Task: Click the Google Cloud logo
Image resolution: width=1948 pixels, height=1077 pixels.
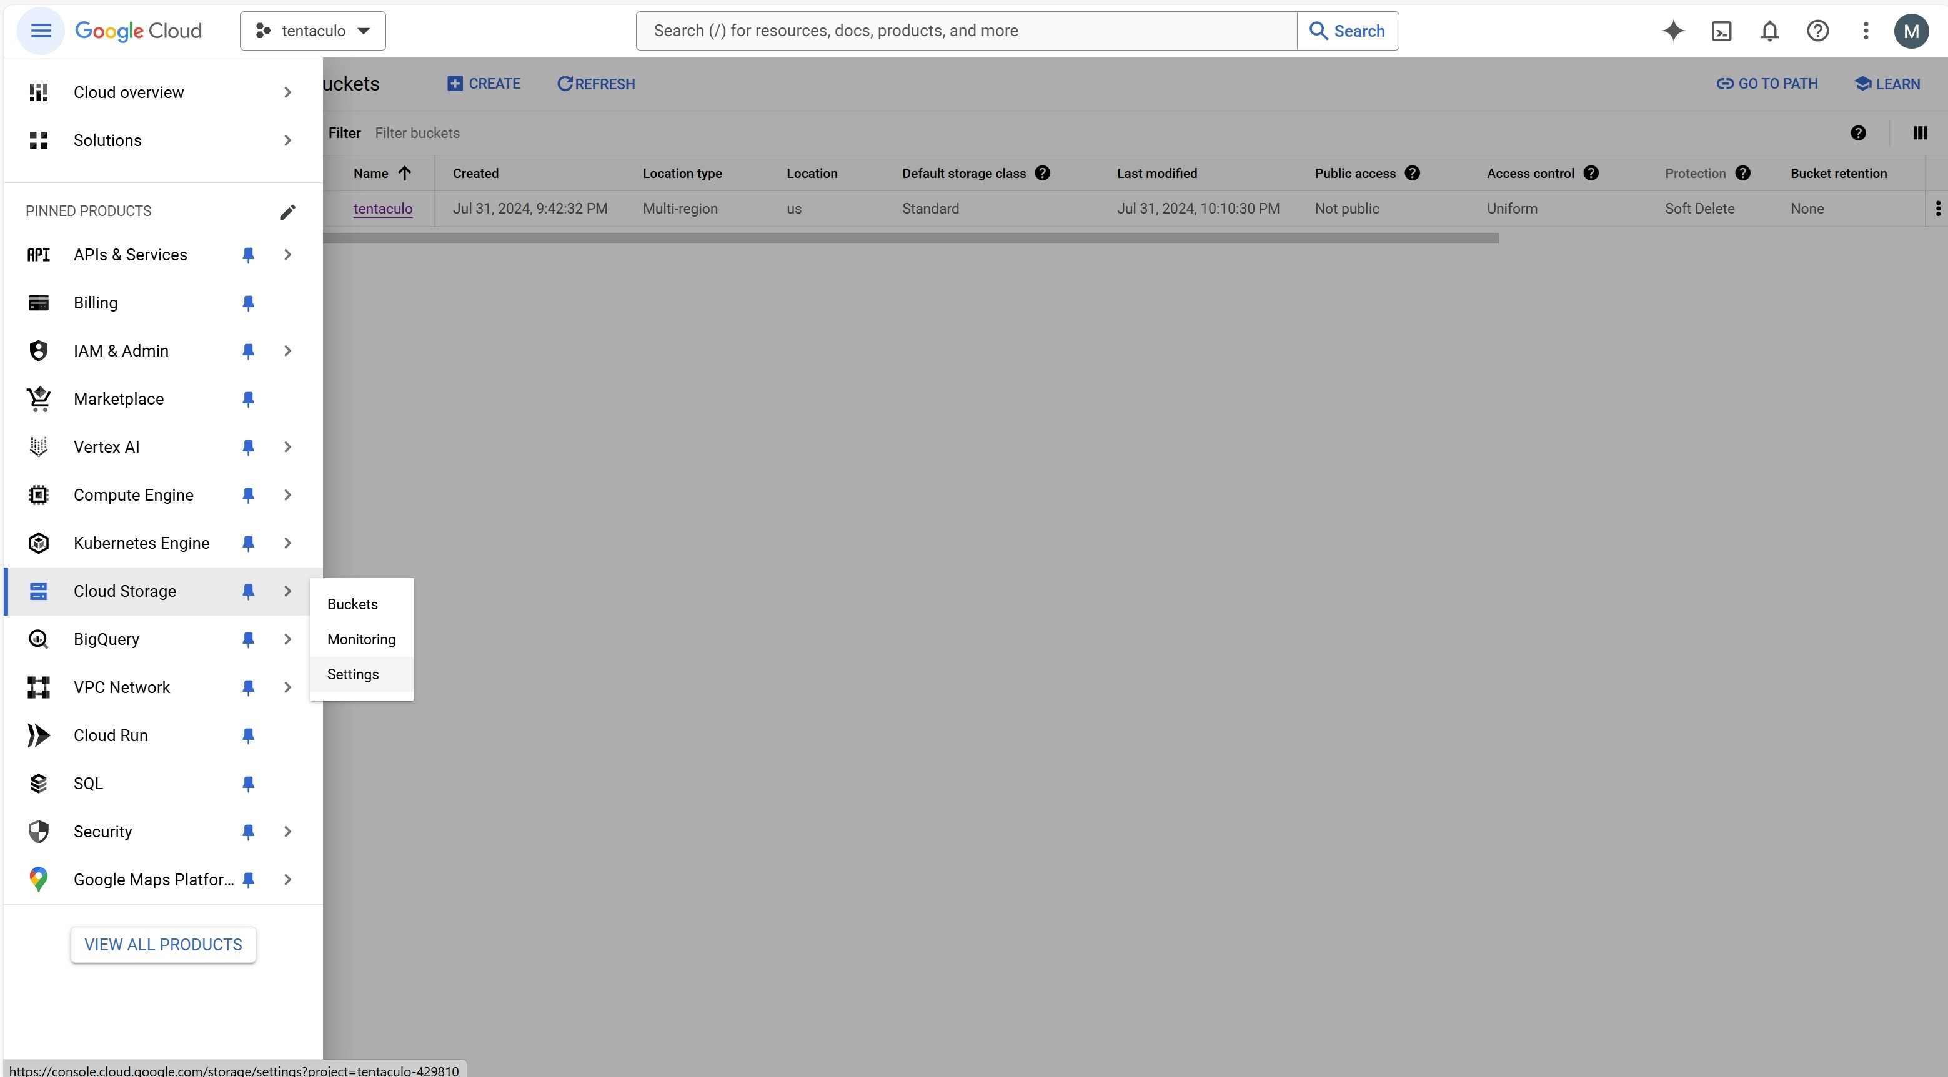Action: click(x=139, y=31)
